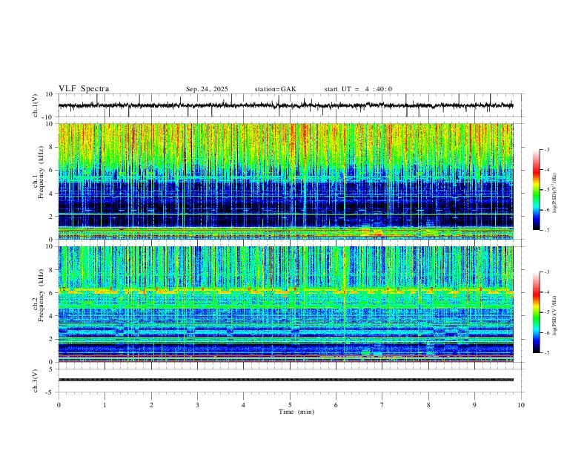Click time axis tick label "7"
The width and height of the screenshot is (587, 454).
[x=382, y=405]
